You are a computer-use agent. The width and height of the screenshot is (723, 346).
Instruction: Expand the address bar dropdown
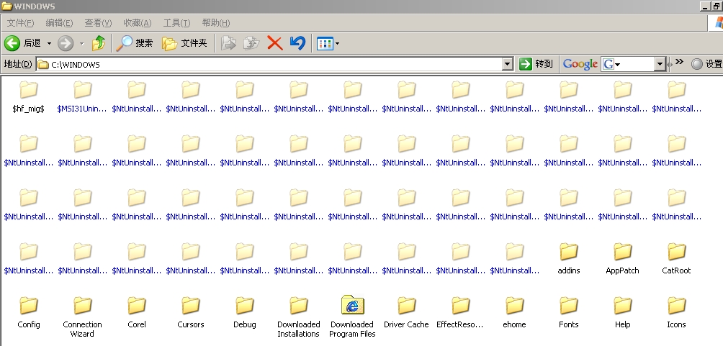pos(508,65)
